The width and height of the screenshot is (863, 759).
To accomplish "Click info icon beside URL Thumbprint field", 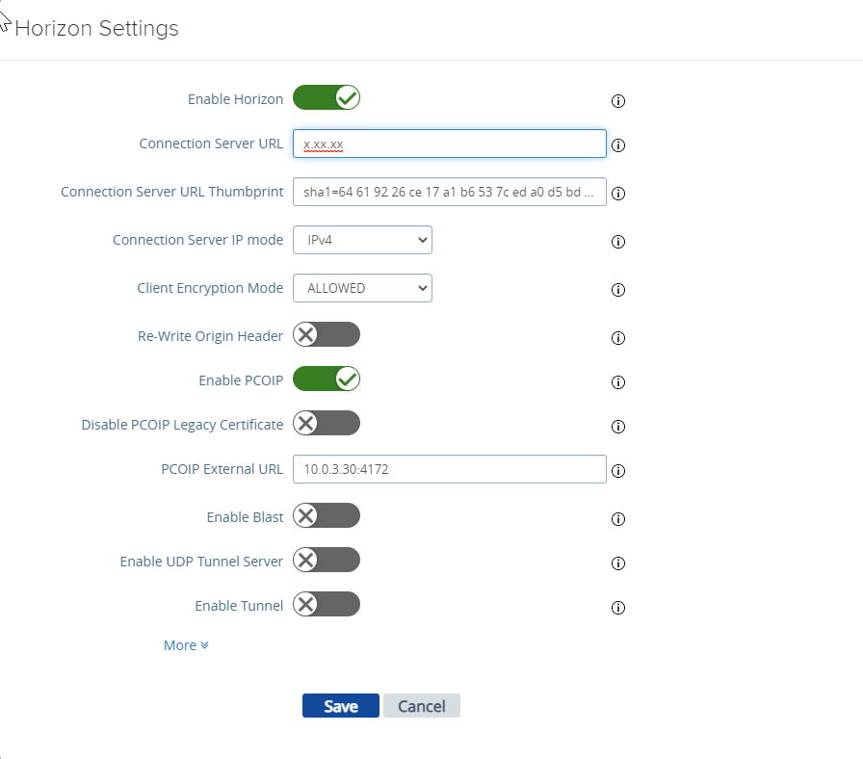I will (x=618, y=194).
